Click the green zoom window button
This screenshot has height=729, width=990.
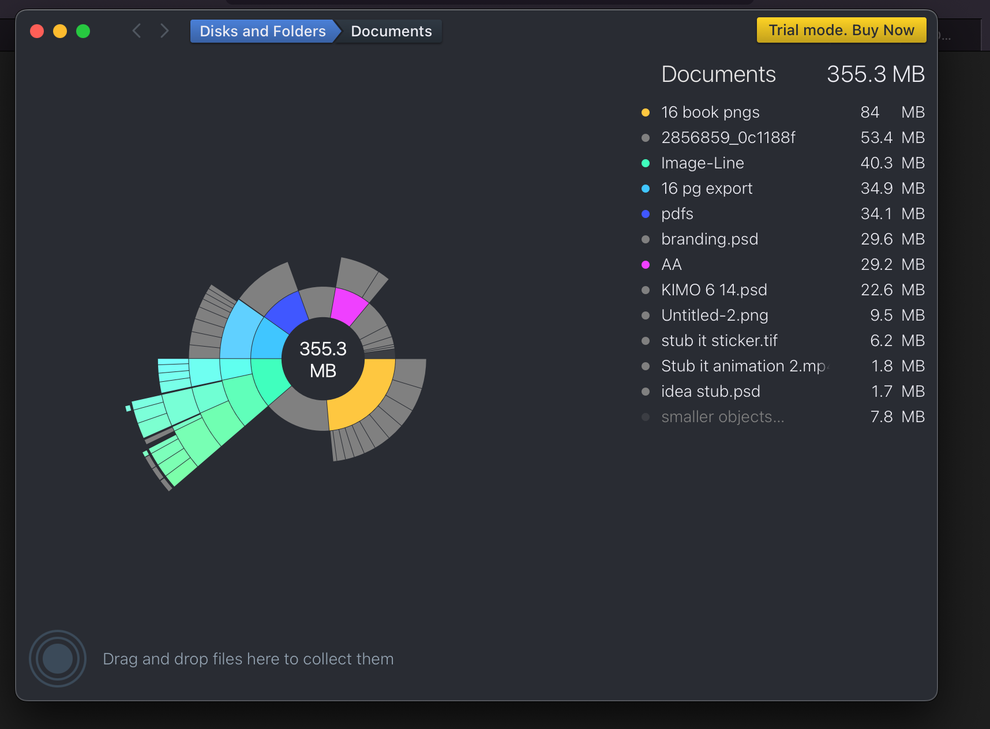83,31
